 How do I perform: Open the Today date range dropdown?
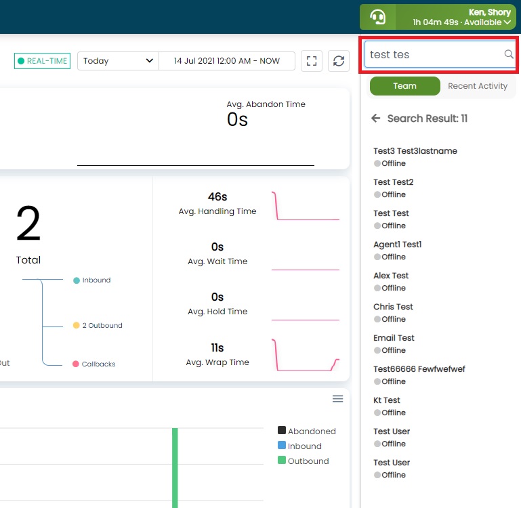118,61
